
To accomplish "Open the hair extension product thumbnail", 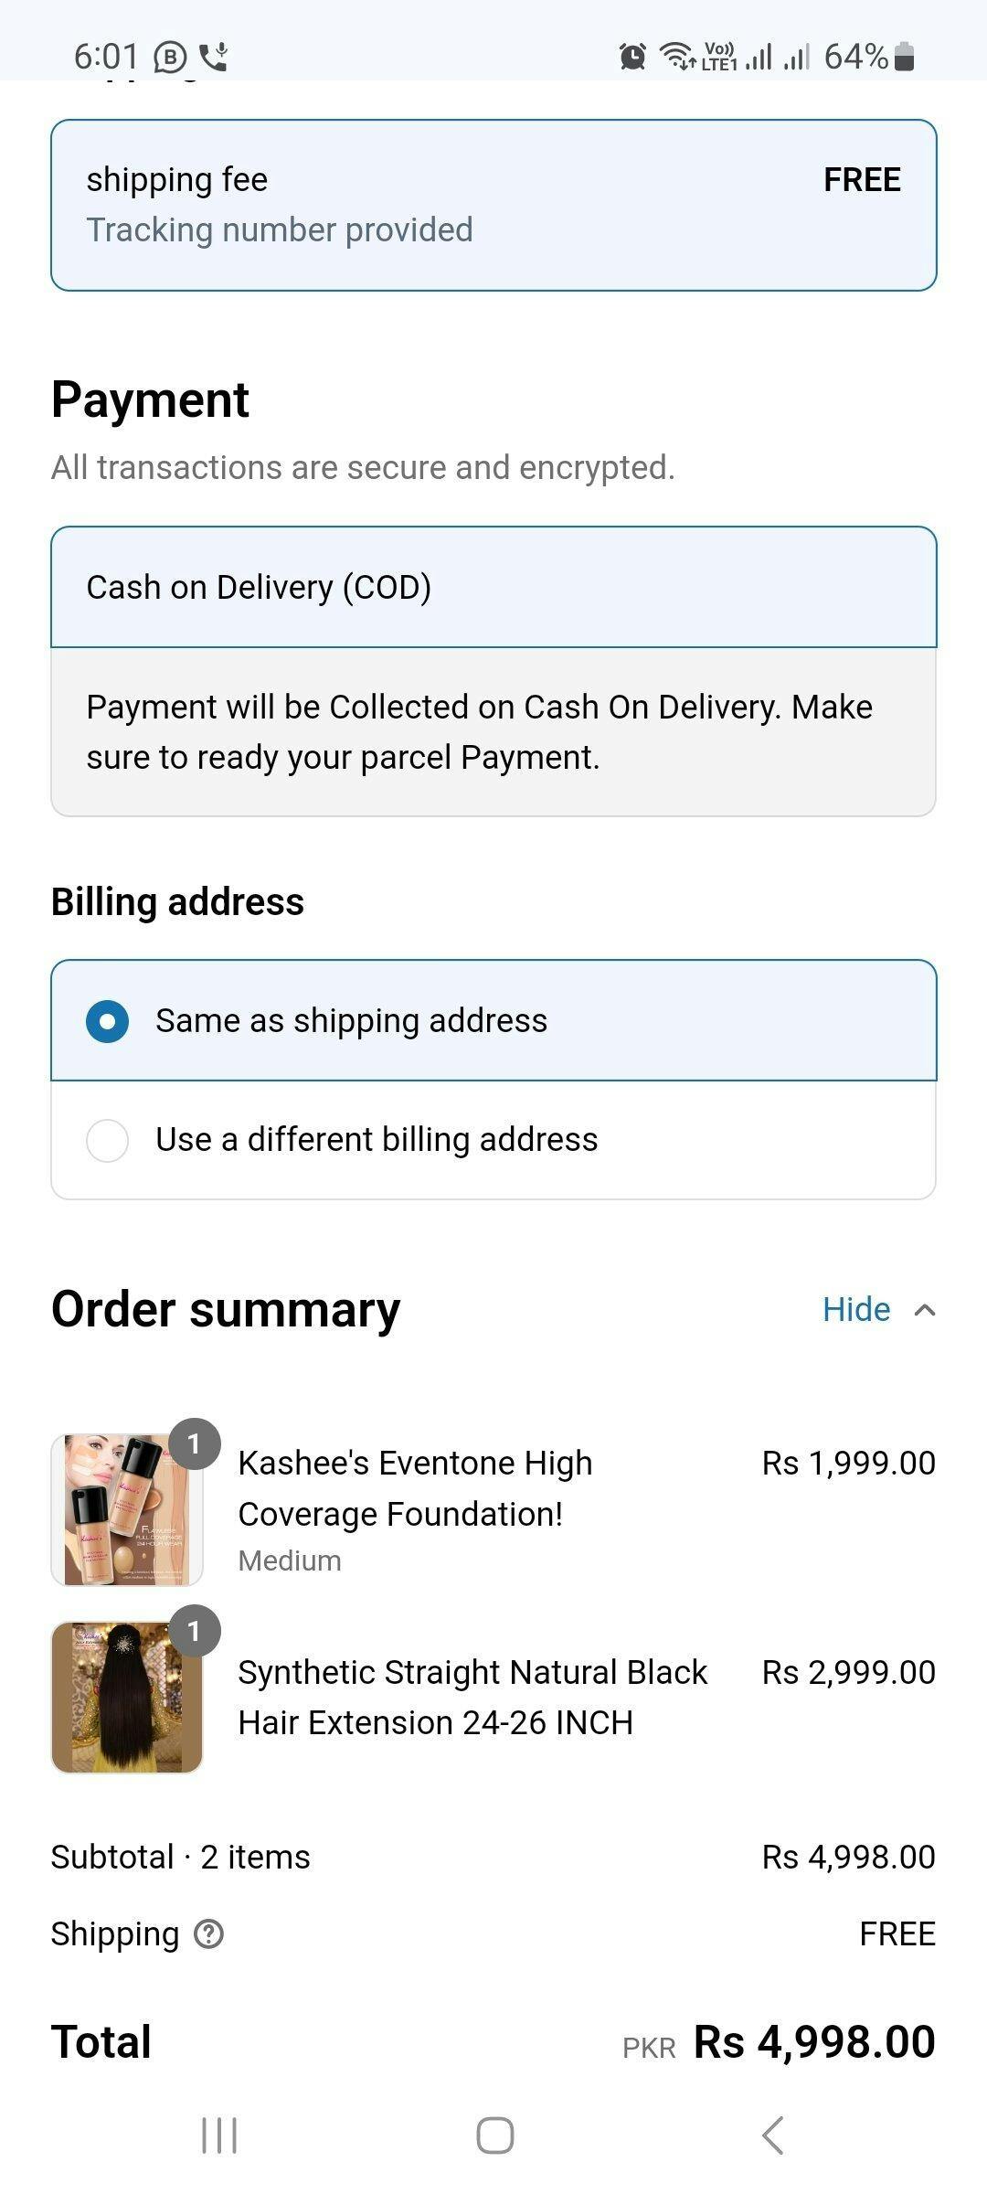I will click(127, 1697).
